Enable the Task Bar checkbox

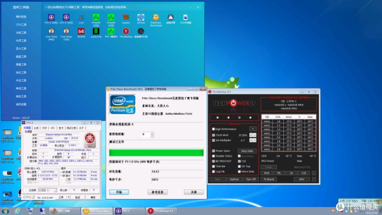tap(213, 166)
